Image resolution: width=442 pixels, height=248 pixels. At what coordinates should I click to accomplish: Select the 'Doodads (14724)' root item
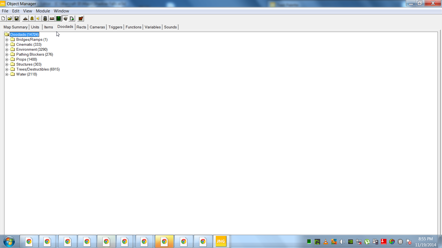(x=25, y=34)
